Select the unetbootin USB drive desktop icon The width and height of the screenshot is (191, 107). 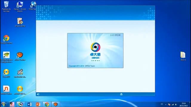[20, 73]
